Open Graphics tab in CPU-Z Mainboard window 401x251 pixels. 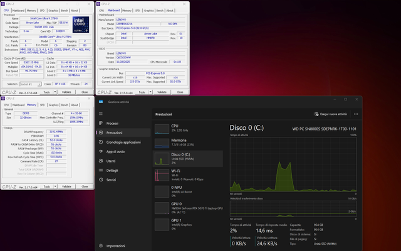click(x=149, y=11)
